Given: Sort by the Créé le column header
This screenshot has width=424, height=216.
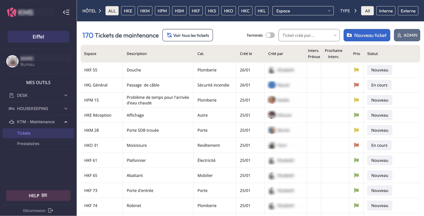Looking at the screenshot, I should [246, 54].
